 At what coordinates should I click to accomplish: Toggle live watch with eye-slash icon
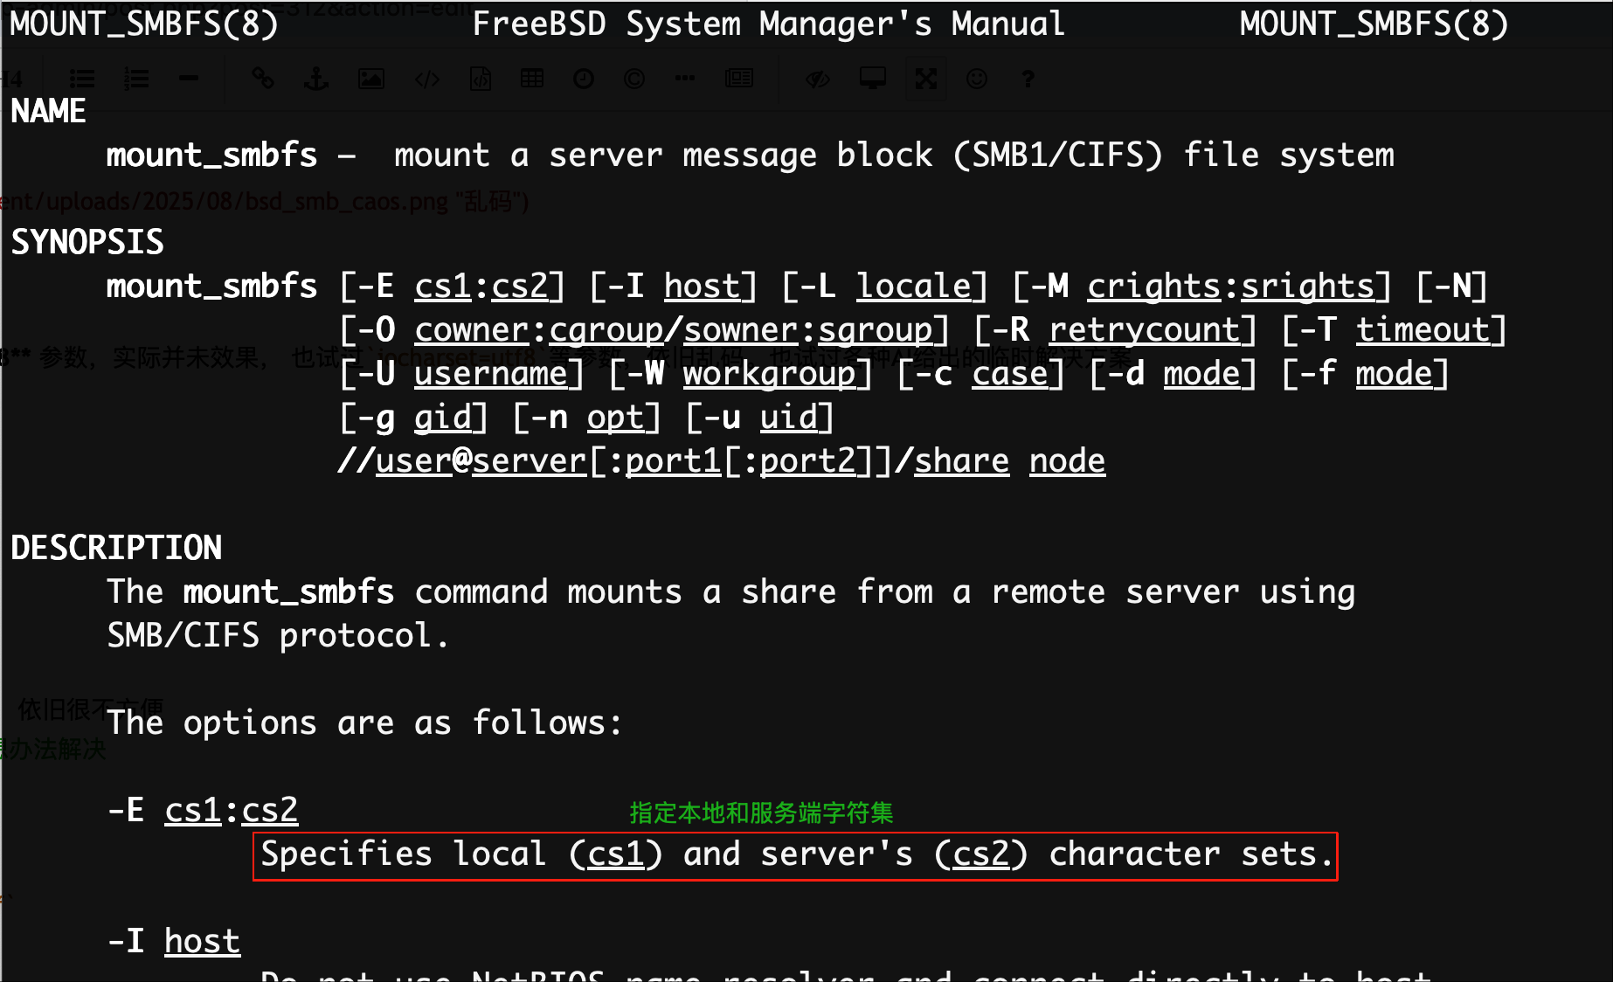click(817, 80)
